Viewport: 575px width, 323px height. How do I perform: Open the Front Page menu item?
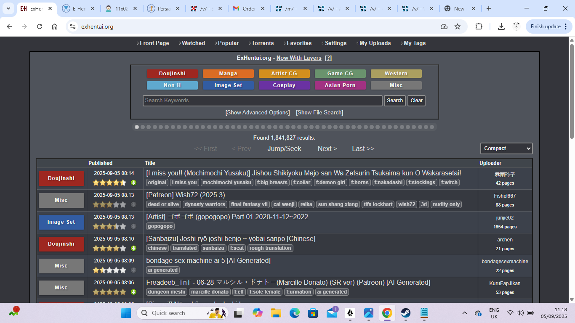[x=154, y=43]
